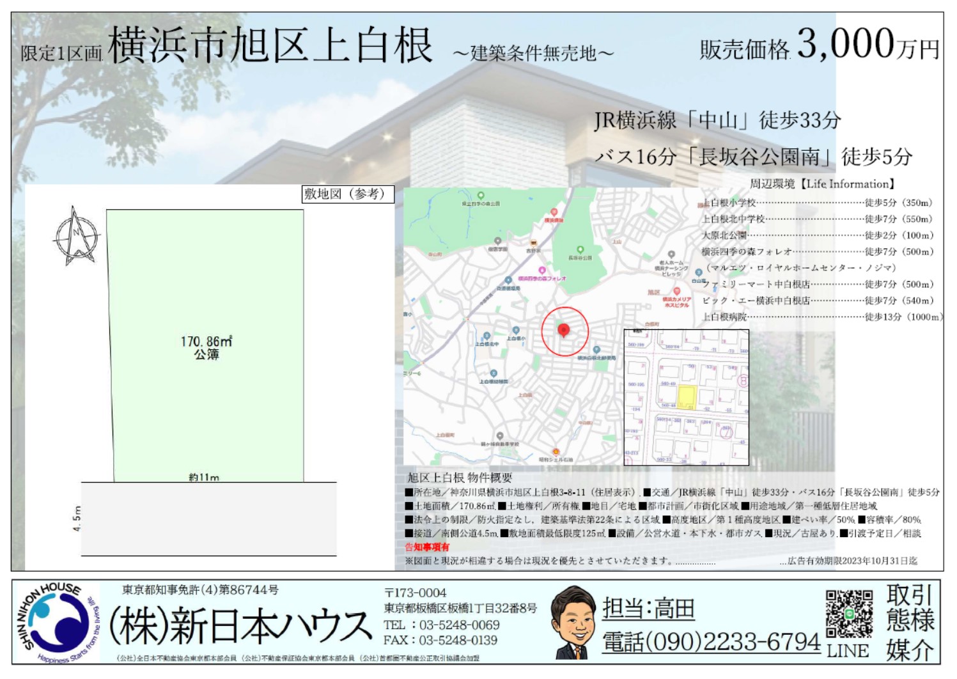
Task: Click the 横浜四季の森フォレオ pink shopping marker
Action: point(542,270)
